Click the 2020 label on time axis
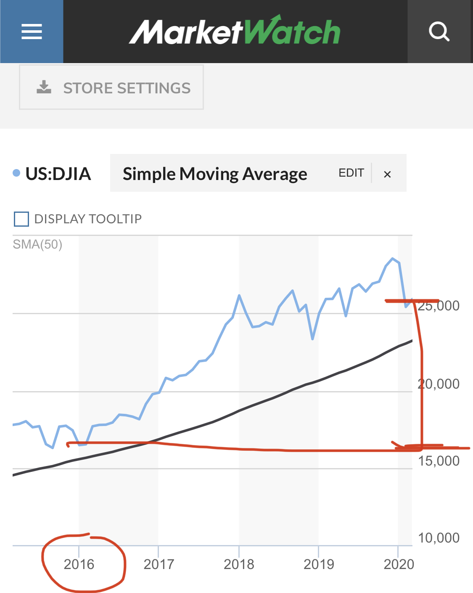473x593 pixels. point(399,564)
